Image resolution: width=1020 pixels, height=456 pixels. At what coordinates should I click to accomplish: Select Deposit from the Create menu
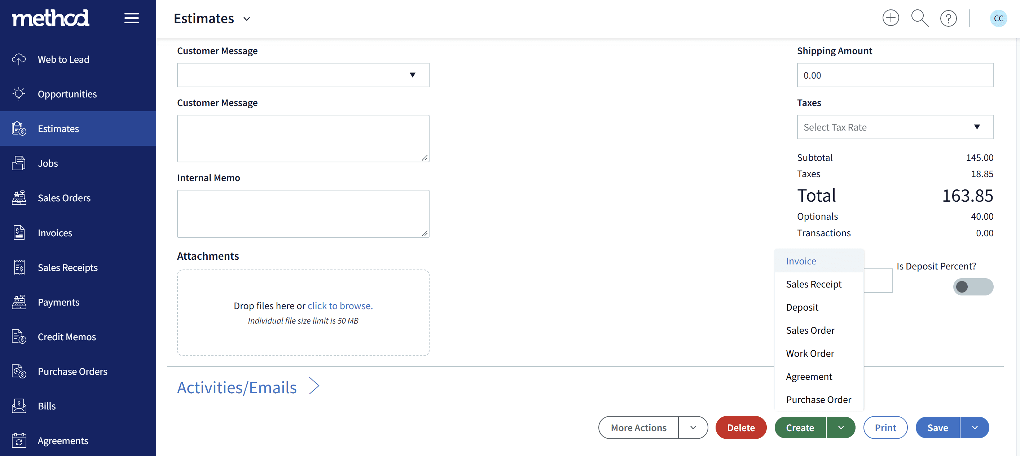tap(818, 307)
